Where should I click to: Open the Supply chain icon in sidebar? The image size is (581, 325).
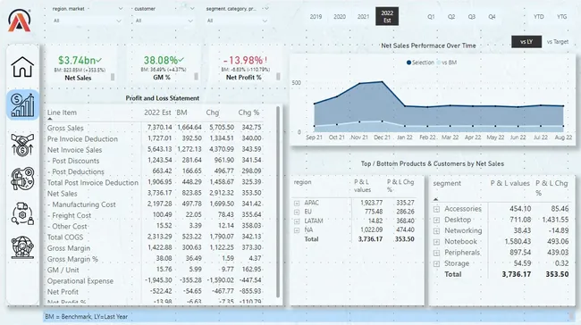coord(22,213)
